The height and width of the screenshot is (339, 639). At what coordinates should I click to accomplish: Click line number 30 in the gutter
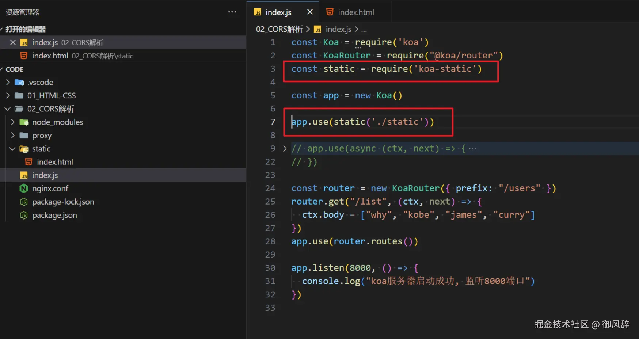pyautogui.click(x=270, y=268)
